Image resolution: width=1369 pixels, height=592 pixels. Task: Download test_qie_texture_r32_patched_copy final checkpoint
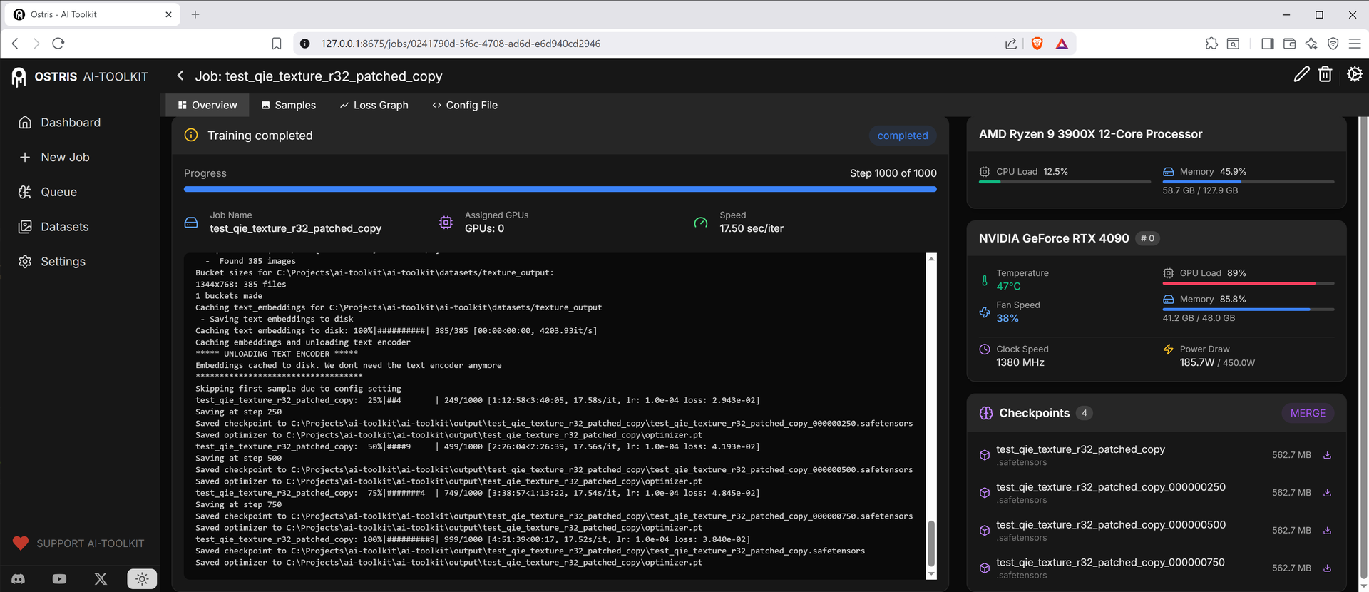(x=1327, y=455)
